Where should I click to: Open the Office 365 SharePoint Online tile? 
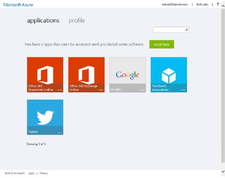[x=45, y=74]
